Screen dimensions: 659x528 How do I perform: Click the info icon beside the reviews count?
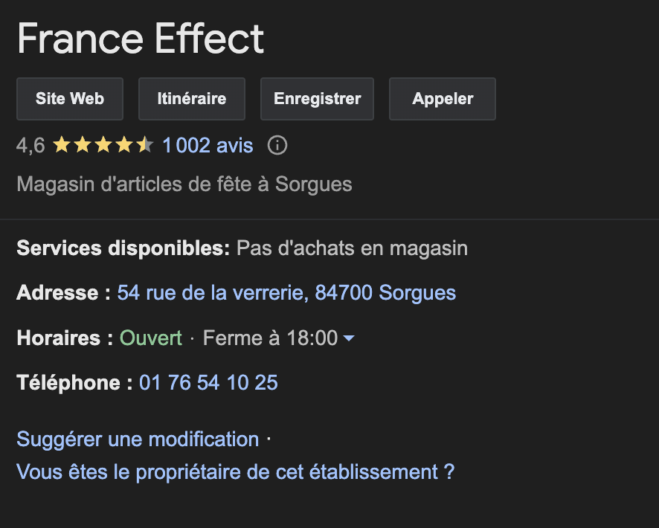[x=277, y=146]
